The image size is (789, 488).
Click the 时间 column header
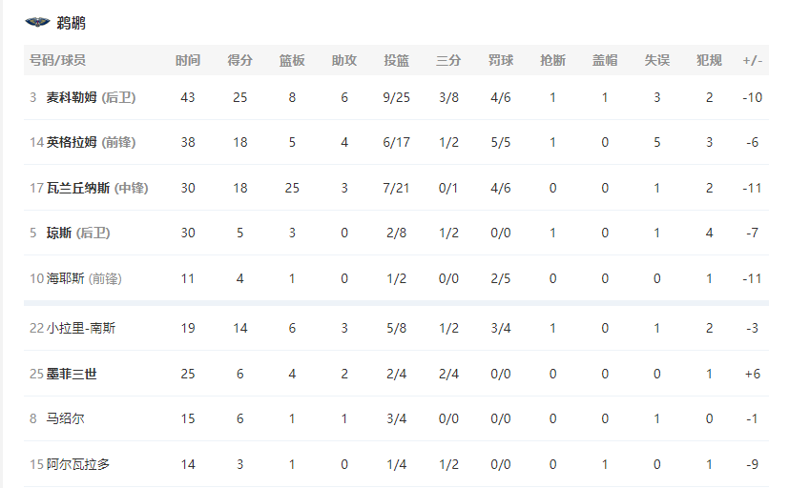188,60
